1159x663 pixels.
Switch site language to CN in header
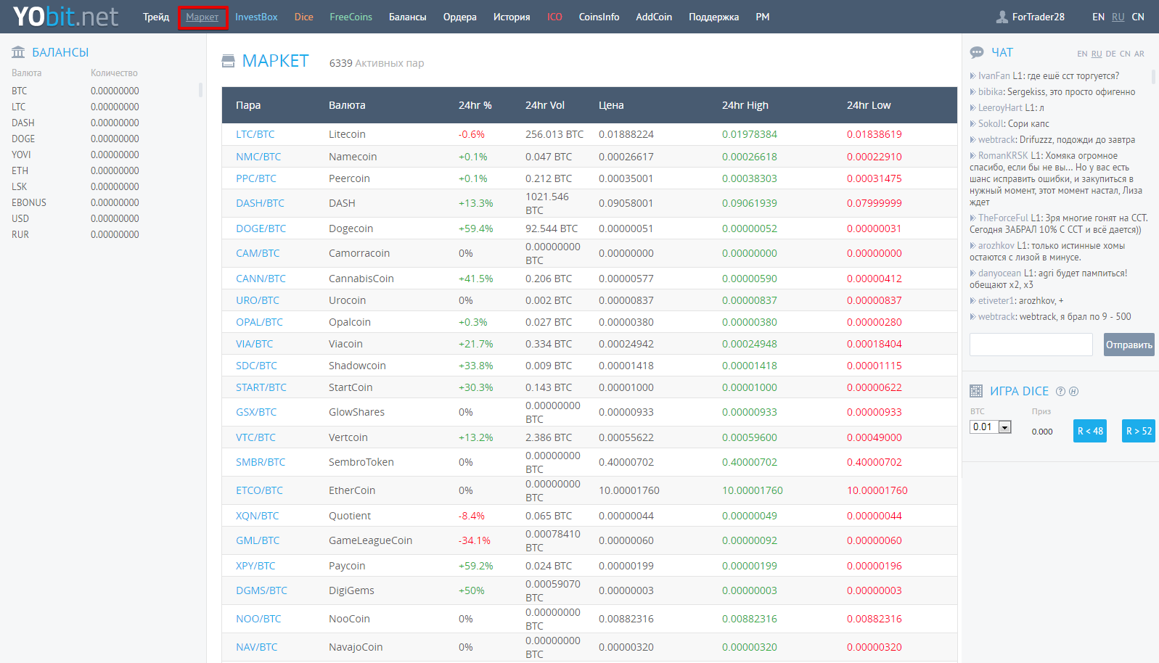coord(1138,17)
